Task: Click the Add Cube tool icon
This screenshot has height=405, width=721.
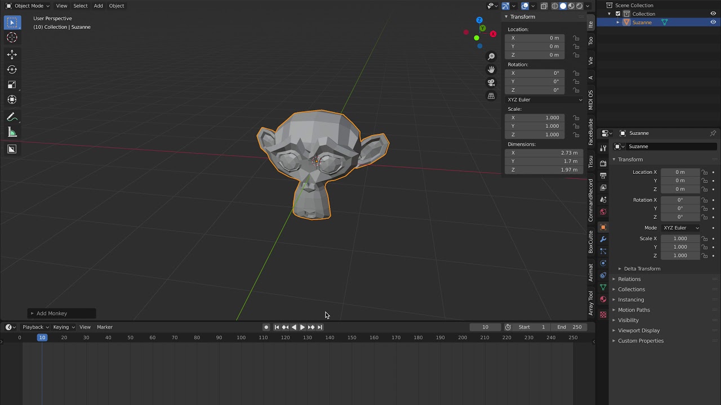Action: pyautogui.click(x=12, y=149)
